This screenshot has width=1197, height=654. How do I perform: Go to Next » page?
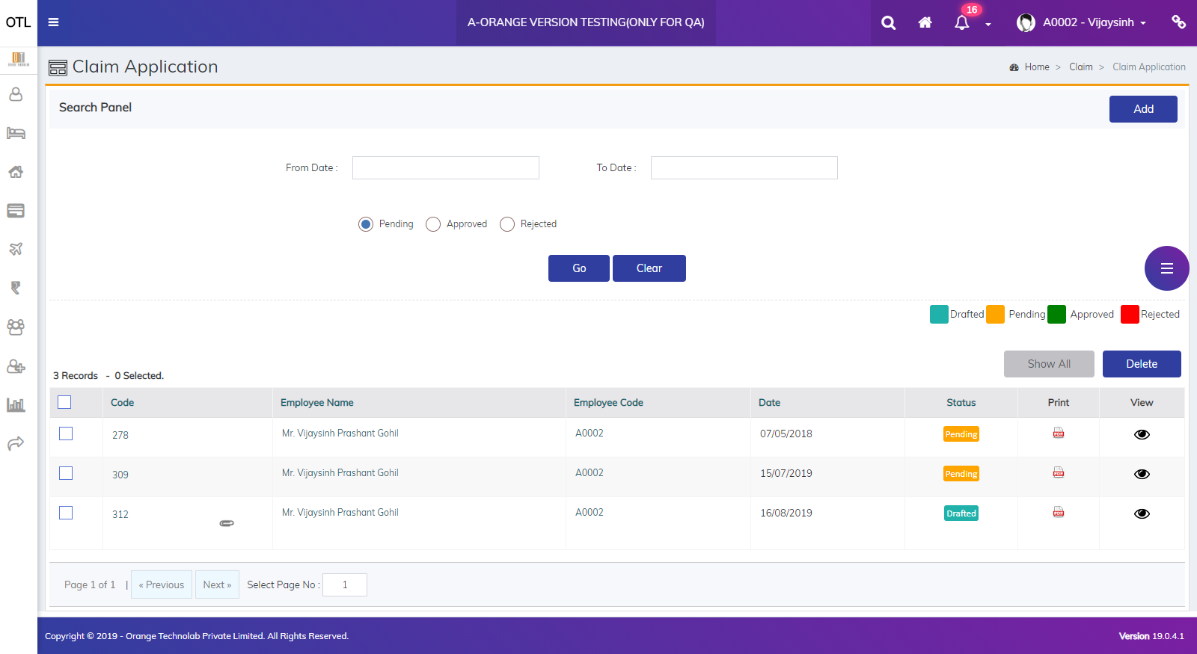click(217, 584)
